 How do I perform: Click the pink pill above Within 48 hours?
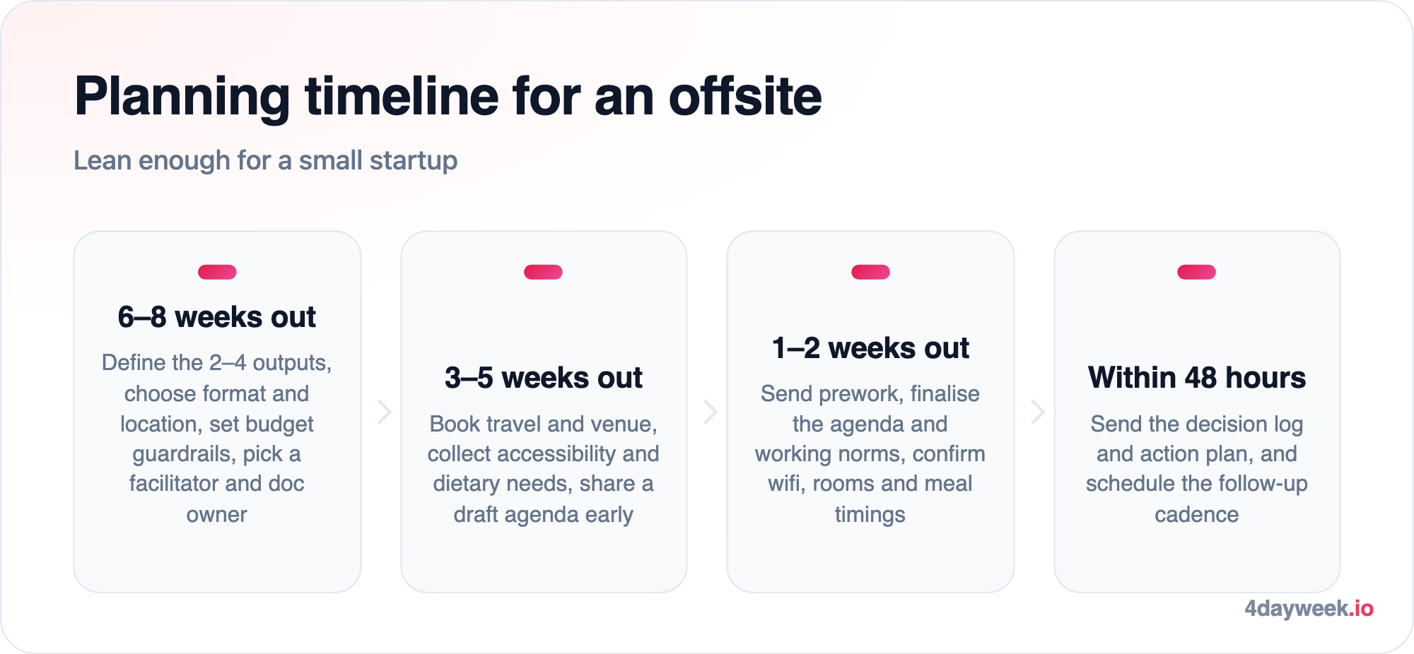[1196, 272]
